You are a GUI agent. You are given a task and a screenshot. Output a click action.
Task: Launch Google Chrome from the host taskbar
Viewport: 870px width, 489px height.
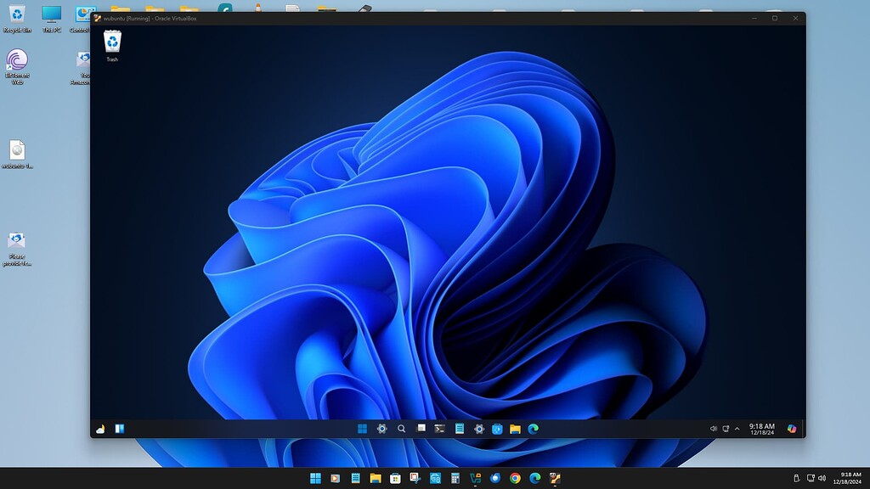coord(514,476)
